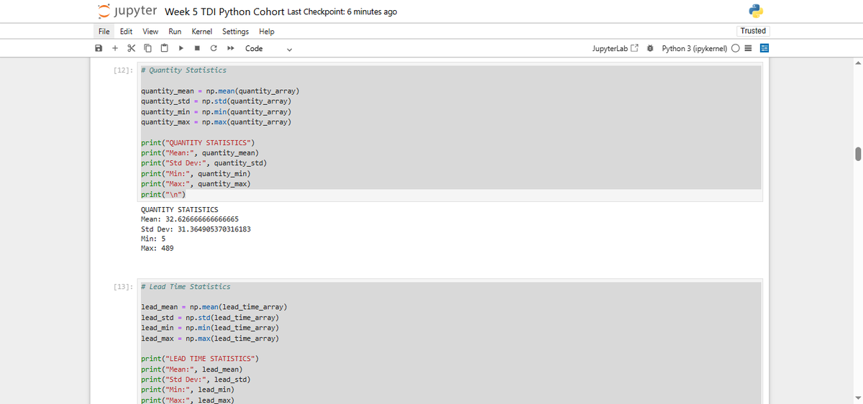Cut the selected cell with scissors icon
863x404 pixels.
[x=131, y=48]
